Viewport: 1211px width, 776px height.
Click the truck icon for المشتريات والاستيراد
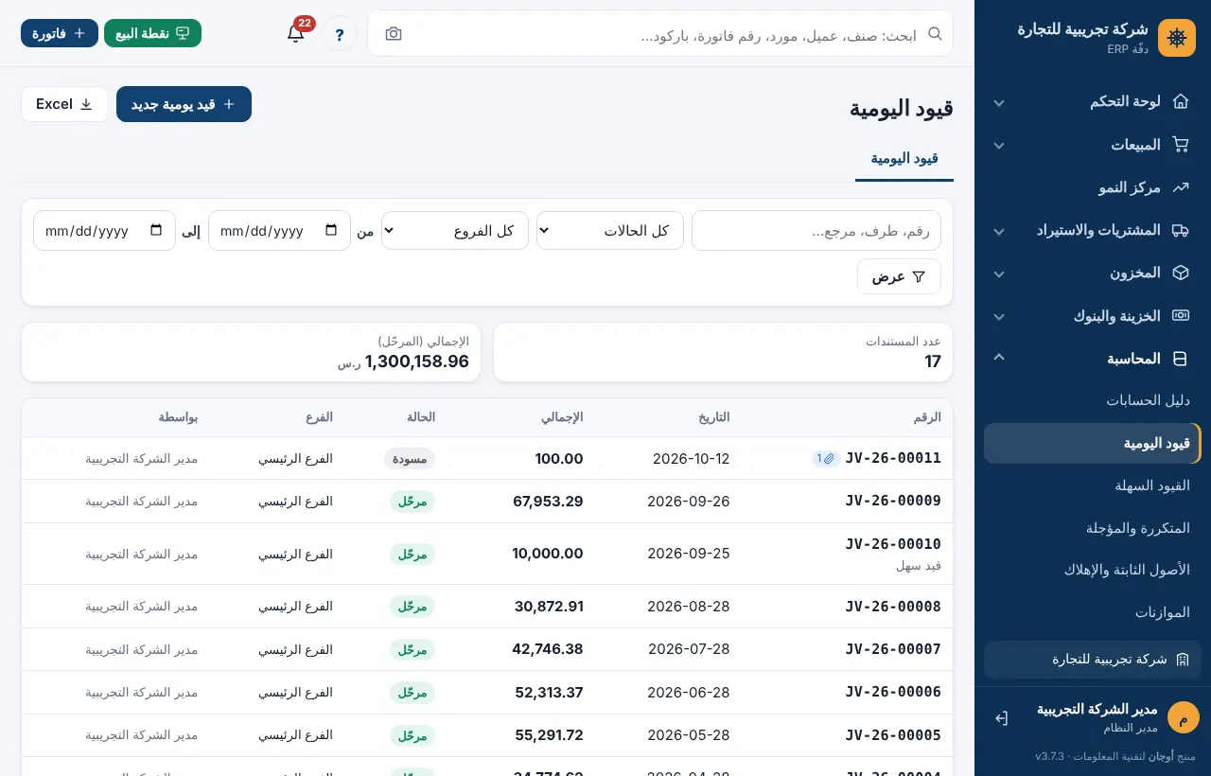(x=1180, y=230)
